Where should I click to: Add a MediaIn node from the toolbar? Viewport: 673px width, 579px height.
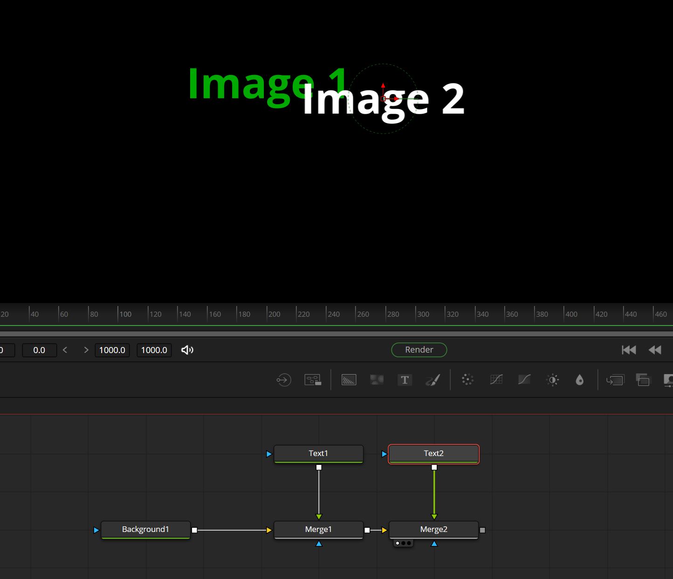283,380
